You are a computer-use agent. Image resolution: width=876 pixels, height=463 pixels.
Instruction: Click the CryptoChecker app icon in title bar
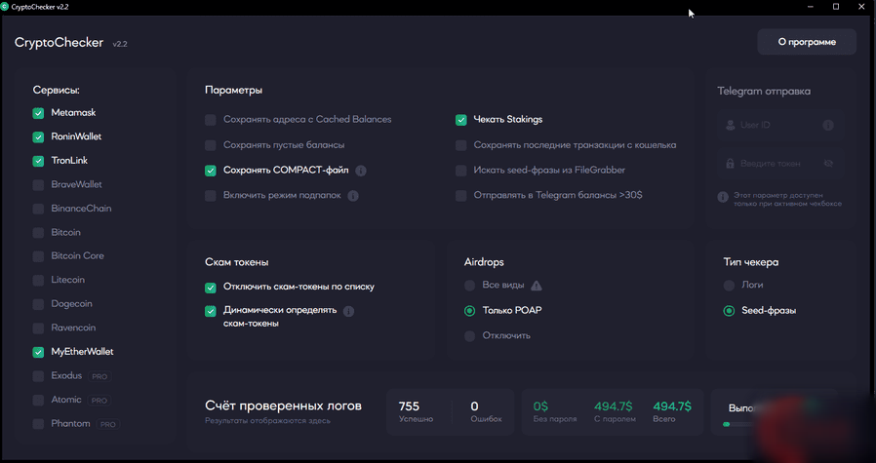[x=5, y=7]
